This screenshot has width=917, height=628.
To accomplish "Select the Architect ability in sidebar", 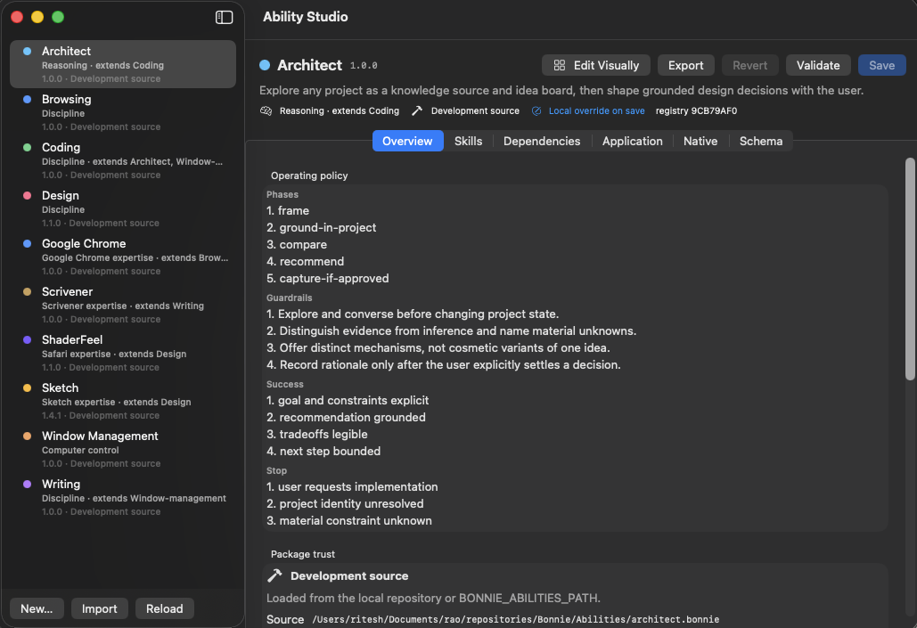I will point(123,64).
